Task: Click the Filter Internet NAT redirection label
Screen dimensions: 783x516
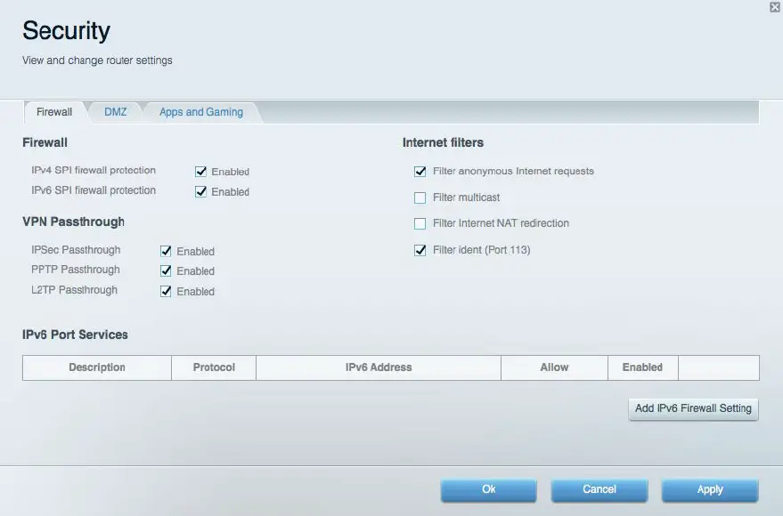Action: coord(501,222)
